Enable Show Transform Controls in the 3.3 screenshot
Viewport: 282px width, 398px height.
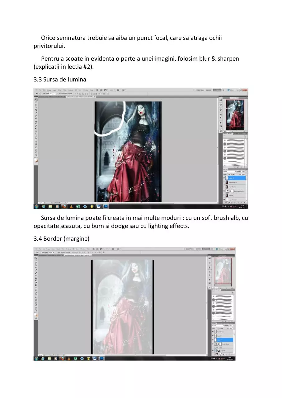tap(58, 94)
